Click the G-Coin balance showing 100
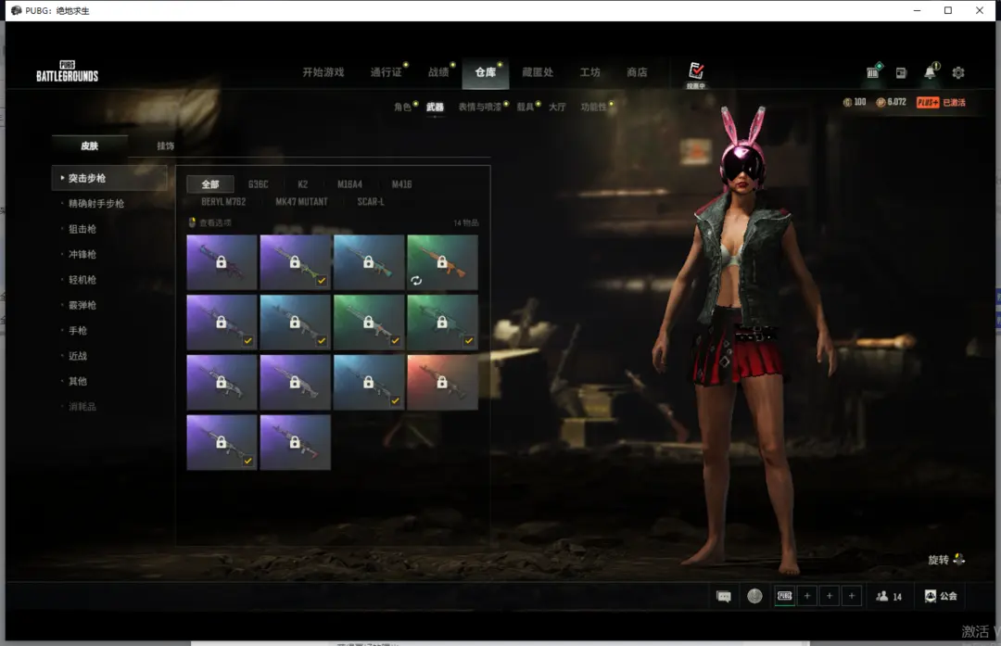The height and width of the screenshot is (646, 1001). click(855, 102)
